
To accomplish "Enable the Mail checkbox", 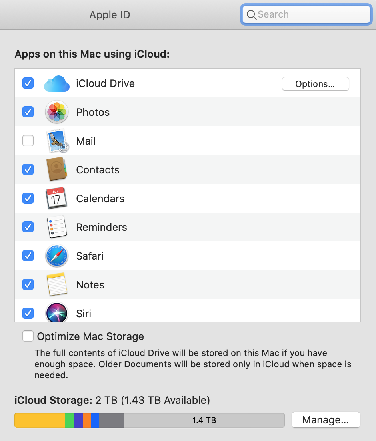I will [x=28, y=141].
